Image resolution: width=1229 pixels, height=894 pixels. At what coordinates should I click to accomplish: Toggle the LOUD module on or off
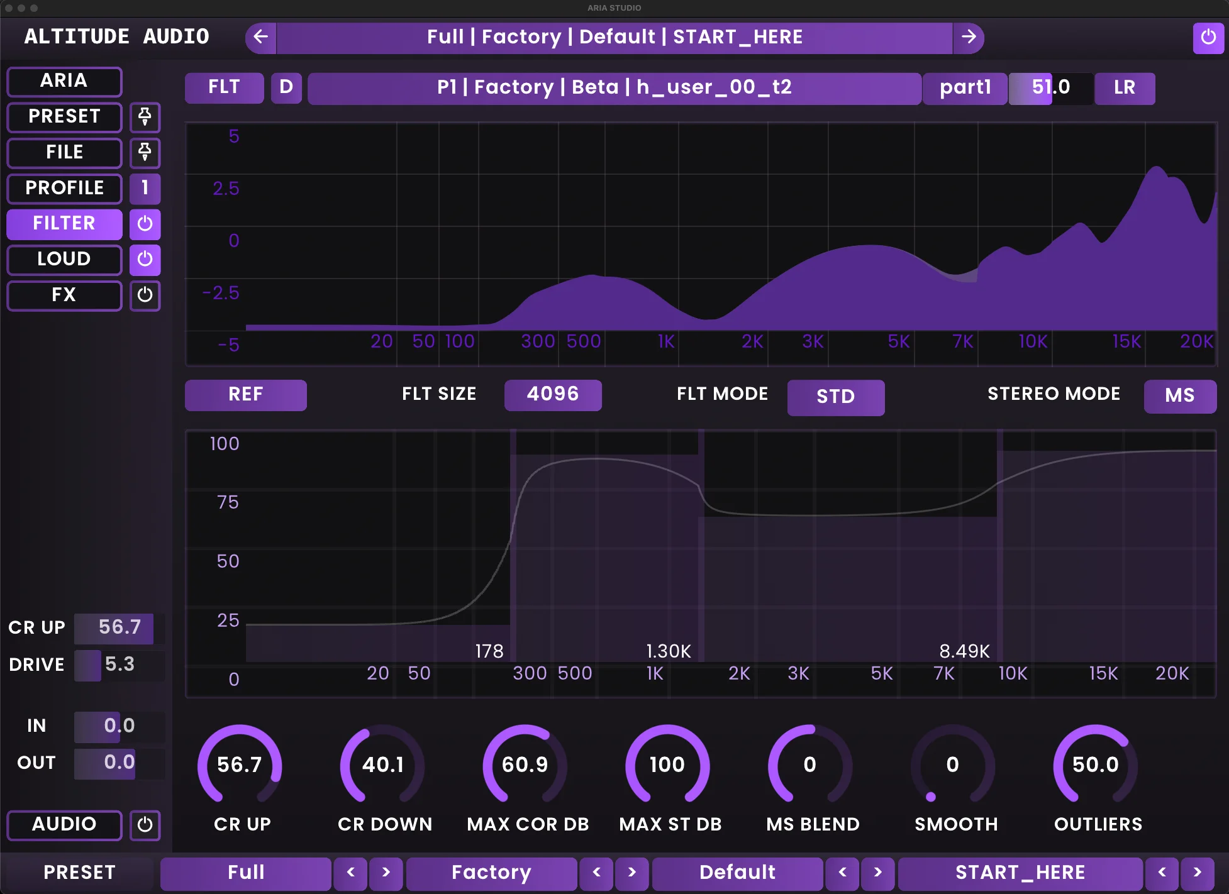[x=145, y=260]
